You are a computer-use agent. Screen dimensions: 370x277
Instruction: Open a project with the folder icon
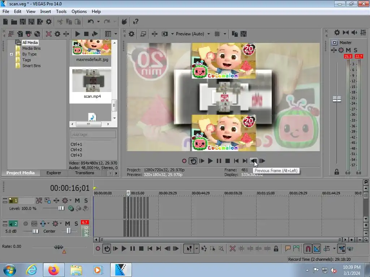pyautogui.click(x=14, y=22)
